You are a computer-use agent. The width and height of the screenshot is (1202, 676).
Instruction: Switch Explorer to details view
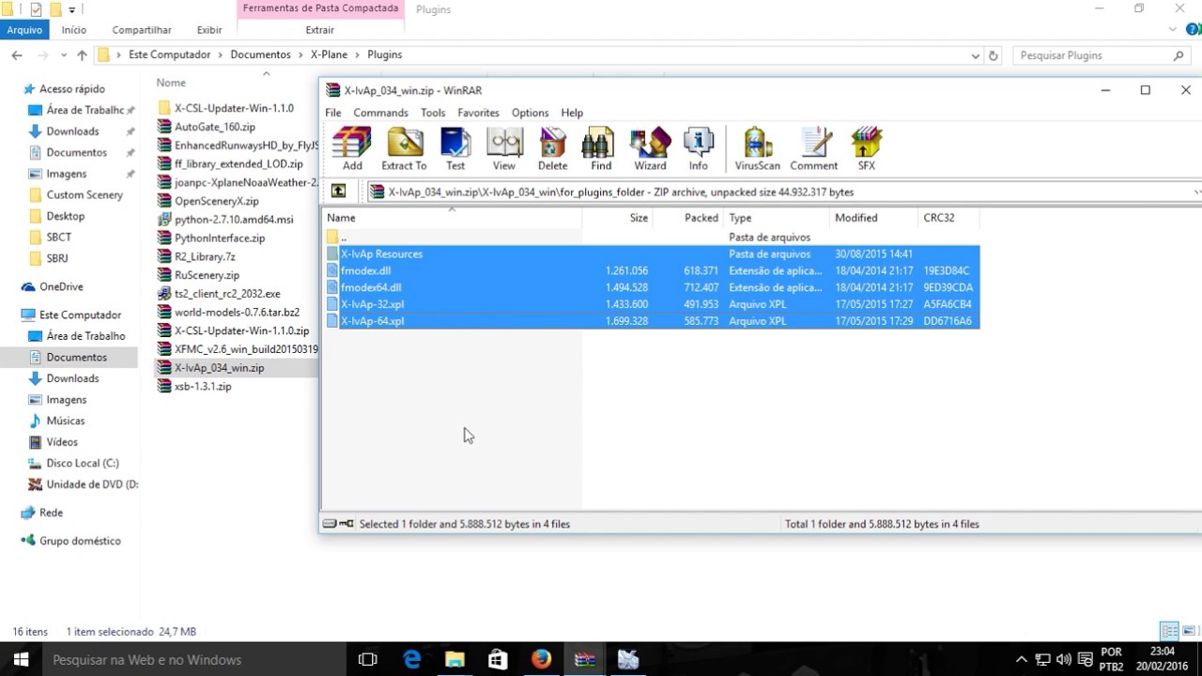1169,631
